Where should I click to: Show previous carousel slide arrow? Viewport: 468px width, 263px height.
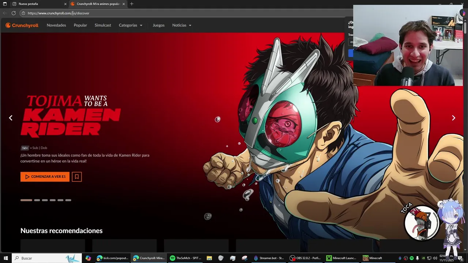(x=11, y=118)
